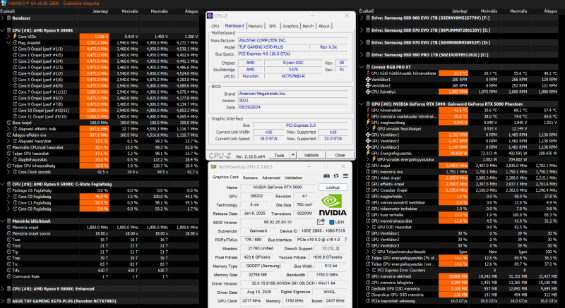Click the HWiNFO title bar app icon
The image size is (565, 308).
pyautogui.click(x=4, y=4)
